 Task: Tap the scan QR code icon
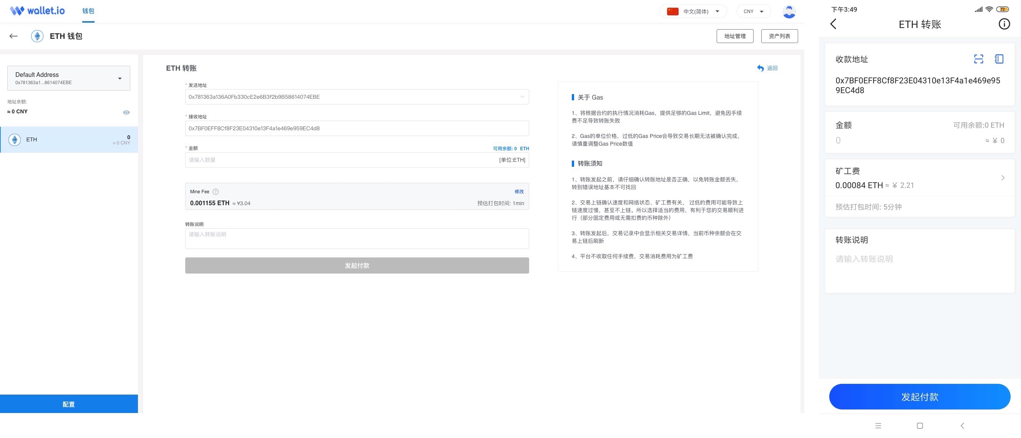(x=978, y=59)
